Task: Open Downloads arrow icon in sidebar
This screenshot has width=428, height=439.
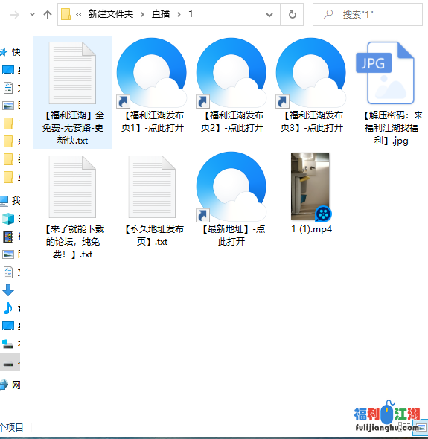Action: click(8, 290)
